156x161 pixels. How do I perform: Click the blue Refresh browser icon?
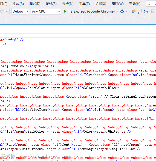122,11
